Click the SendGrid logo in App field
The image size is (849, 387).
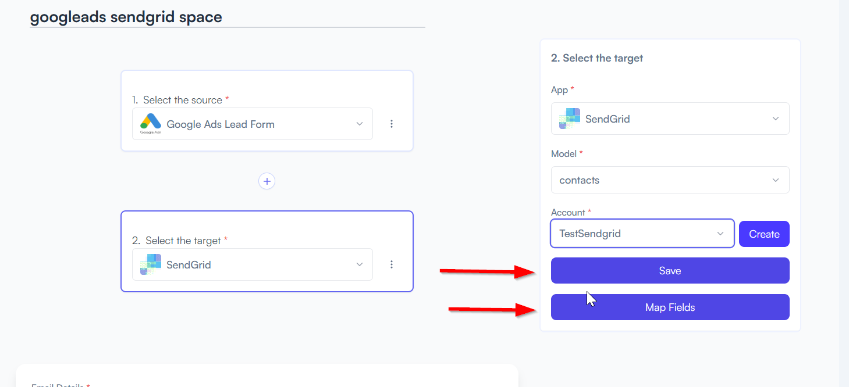(x=570, y=119)
